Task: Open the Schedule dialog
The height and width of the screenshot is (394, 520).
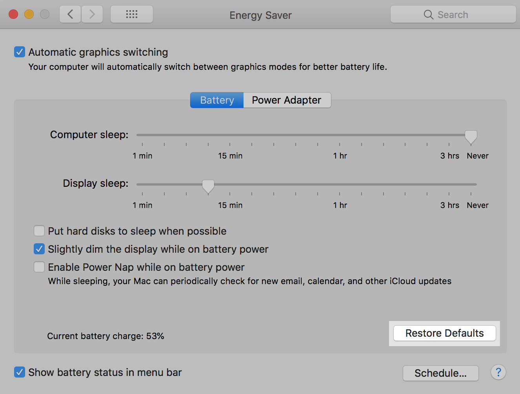Action: [440, 373]
